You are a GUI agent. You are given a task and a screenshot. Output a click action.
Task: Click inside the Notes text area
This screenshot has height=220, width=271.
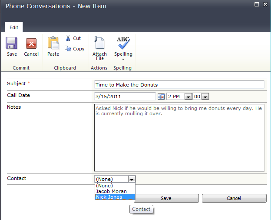tap(179, 138)
